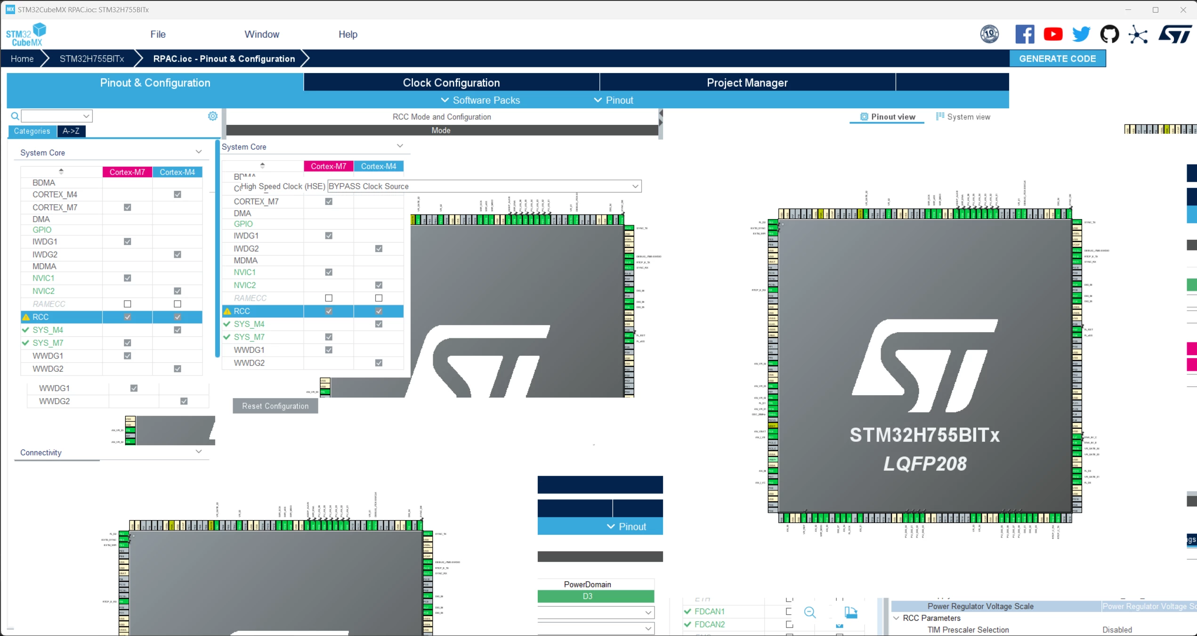
Task: Toggle RAMECC Cortex-M7 checkbox in left panel
Action: tap(127, 304)
